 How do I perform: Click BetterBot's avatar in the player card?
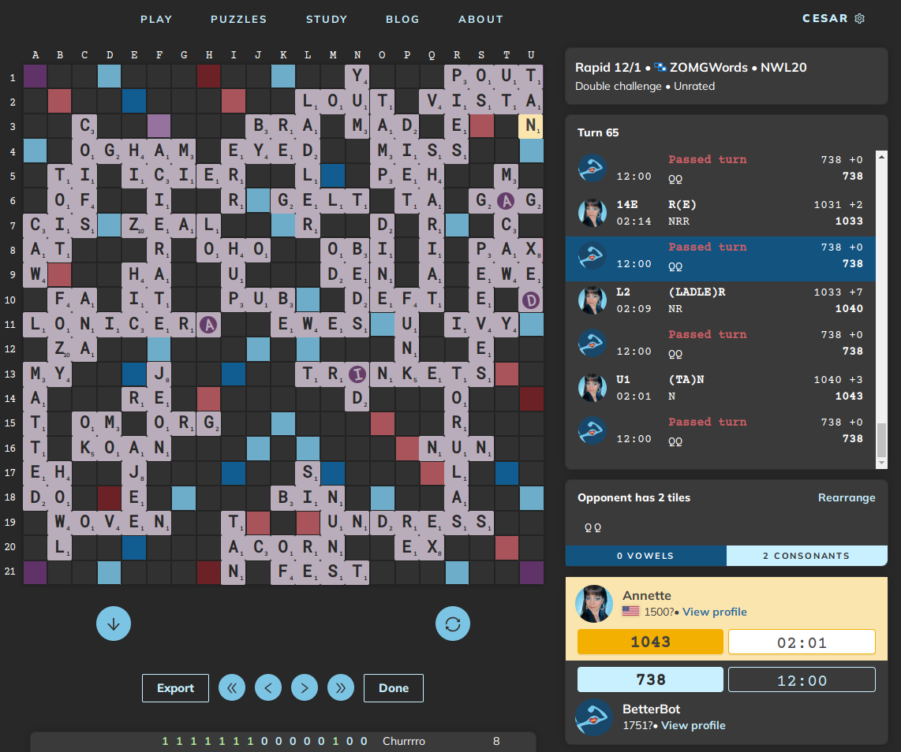594,717
